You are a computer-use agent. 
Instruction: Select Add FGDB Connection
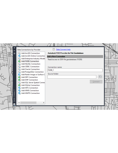pyautogui.click(x=30, y=61)
